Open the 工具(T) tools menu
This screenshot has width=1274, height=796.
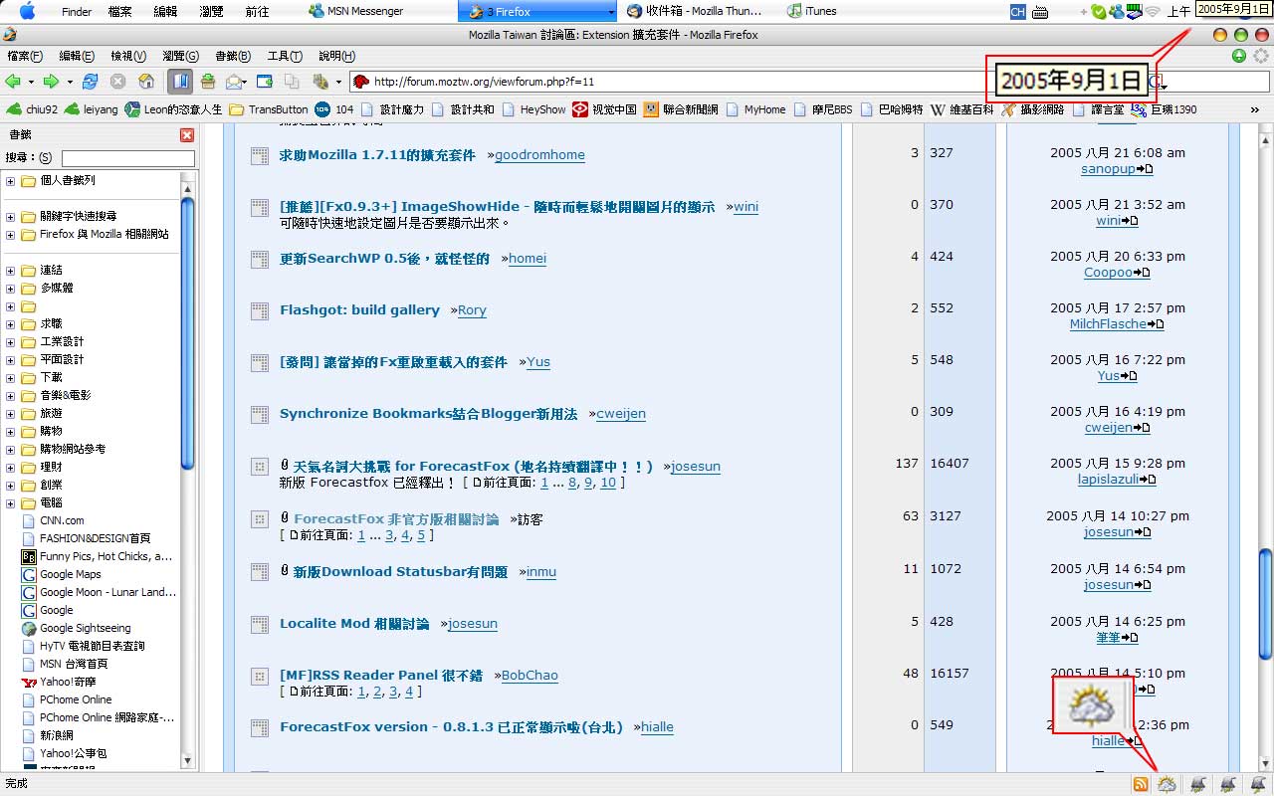(285, 56)
